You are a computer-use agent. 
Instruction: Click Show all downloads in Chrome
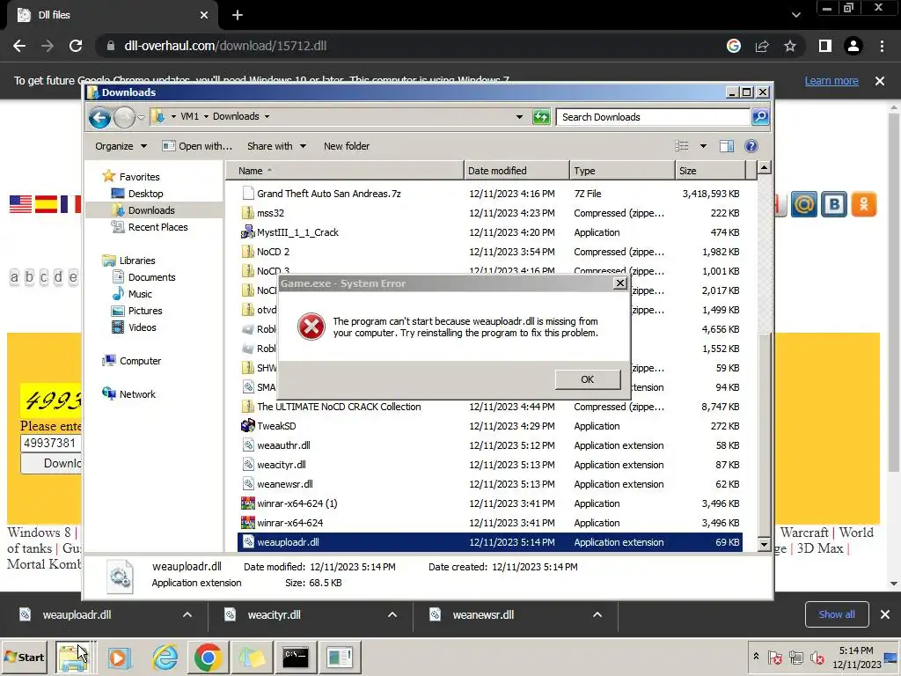point(837,614)
